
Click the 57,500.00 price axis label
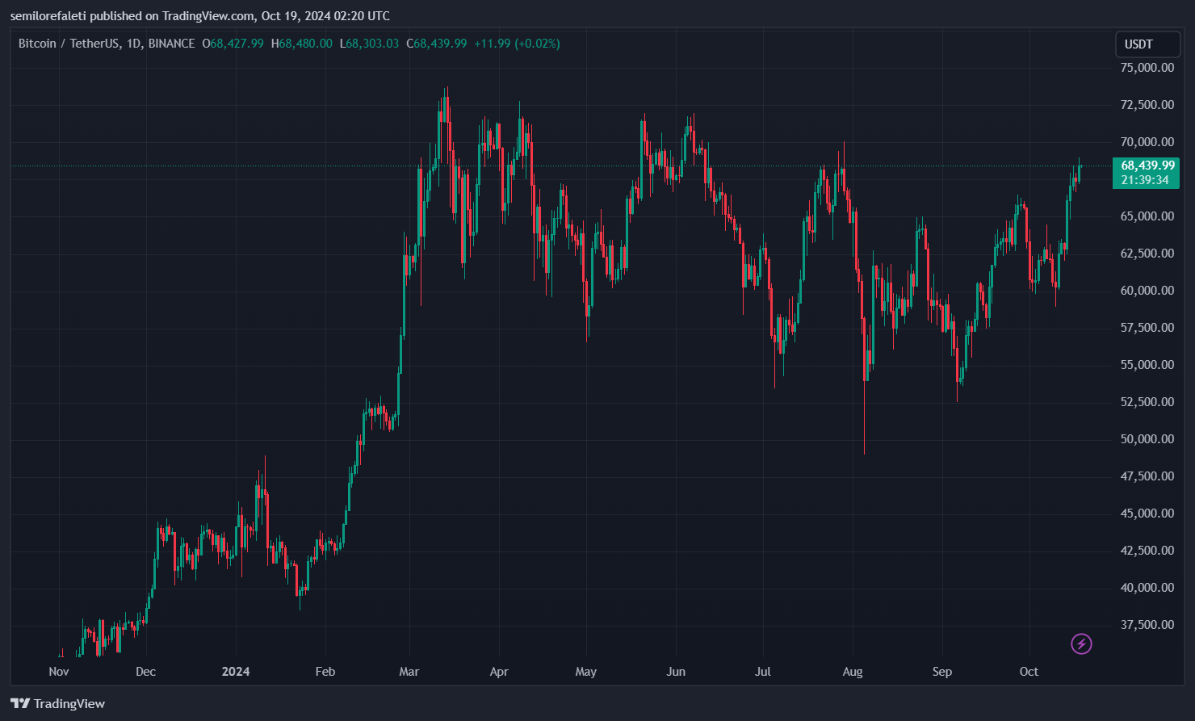[x=1147, y=328]
